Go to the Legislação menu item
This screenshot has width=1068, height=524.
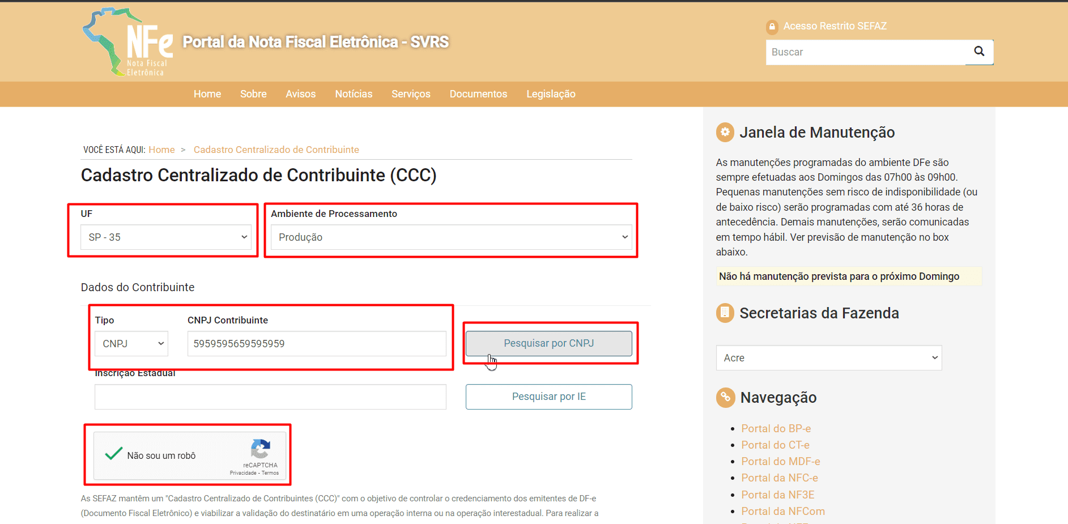pyautogui.click(x=551, y=94)
